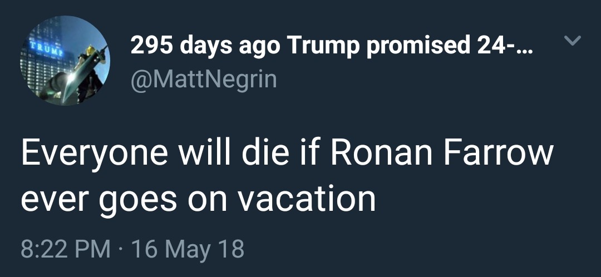Image resolution: width=601 pixels, height=277 pixels.
Task: Open the @MattNegrin handle link
Action: tap(203, 78)
